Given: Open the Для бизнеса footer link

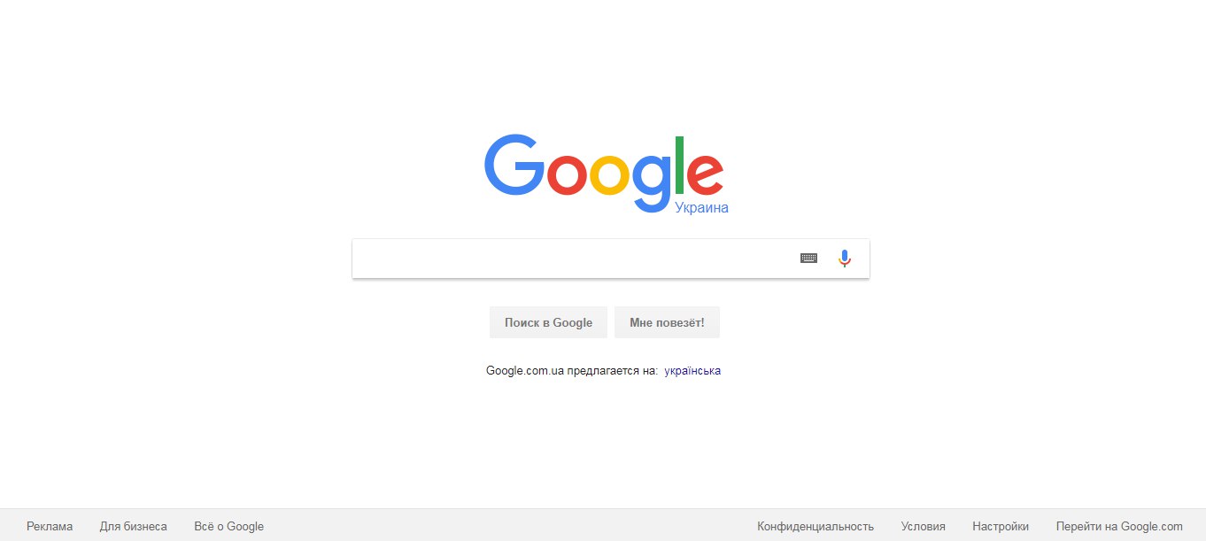Looking at the screenshot, I should click(x=134, y=526).
